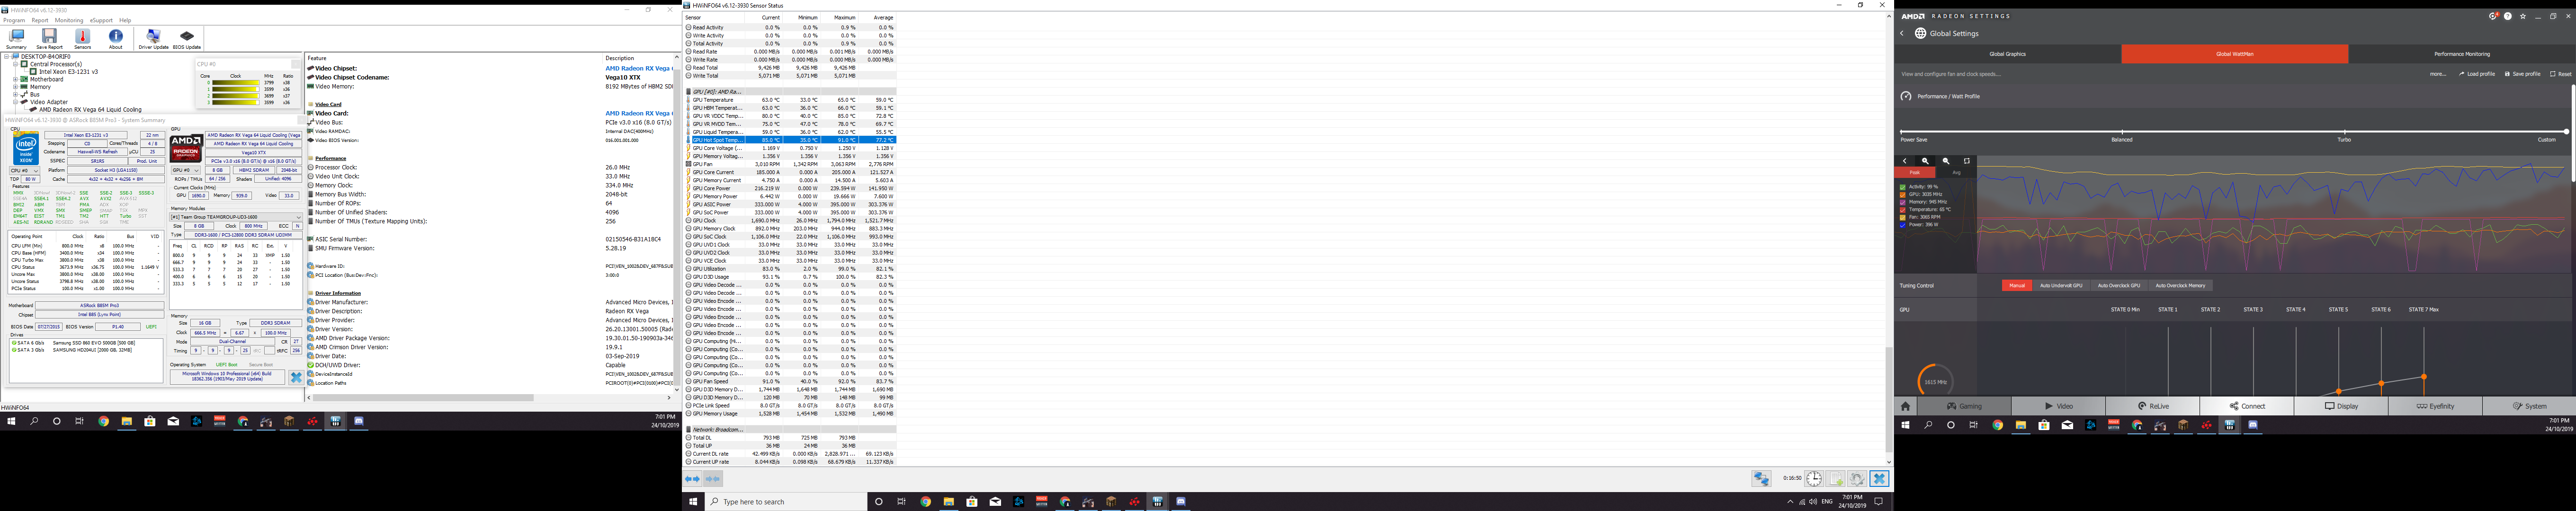Collapse WattMan graph legend arrow

1904,161
